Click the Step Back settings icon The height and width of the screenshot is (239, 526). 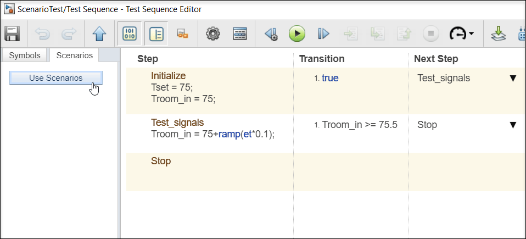pos(270,34)
